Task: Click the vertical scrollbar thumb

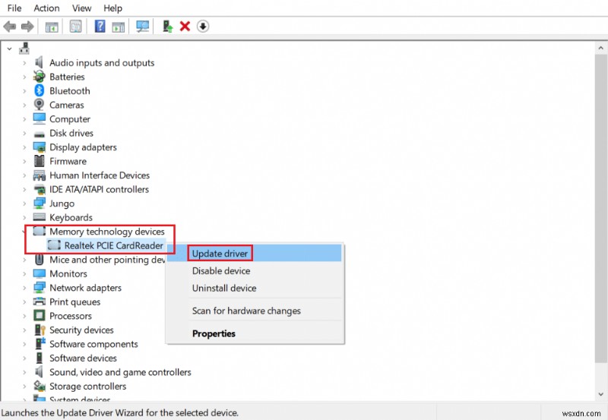Action: 600,209
